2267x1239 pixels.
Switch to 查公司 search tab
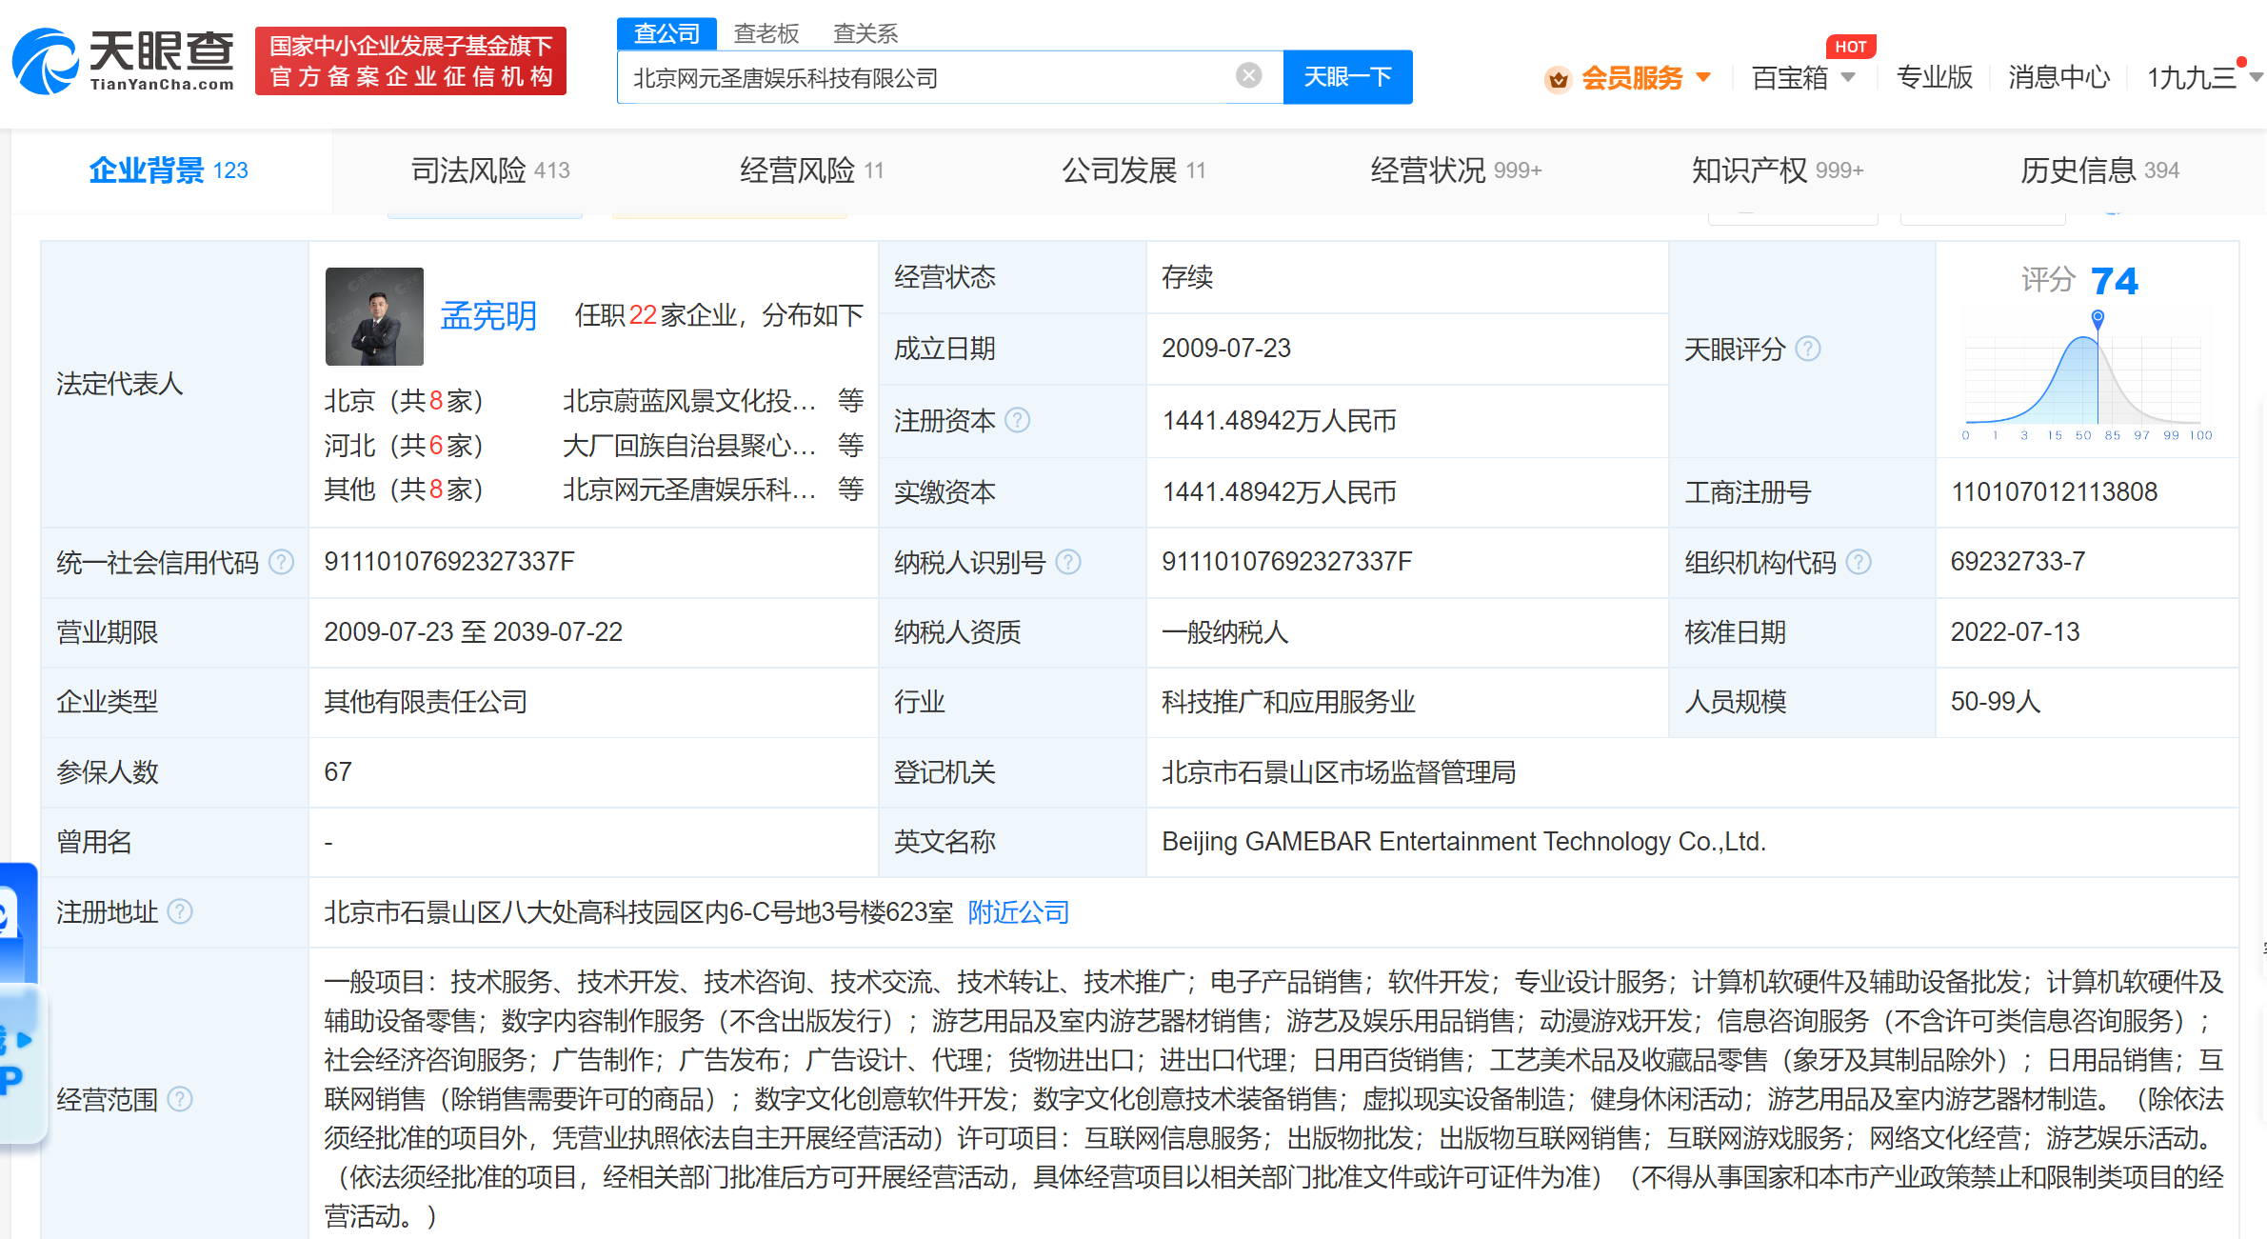click(666, 34)
